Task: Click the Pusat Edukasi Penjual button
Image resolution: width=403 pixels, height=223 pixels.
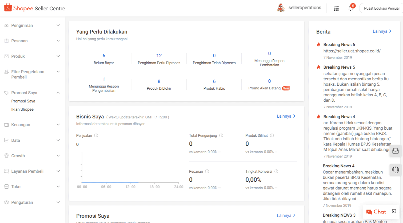Action: tap(381, 8)
